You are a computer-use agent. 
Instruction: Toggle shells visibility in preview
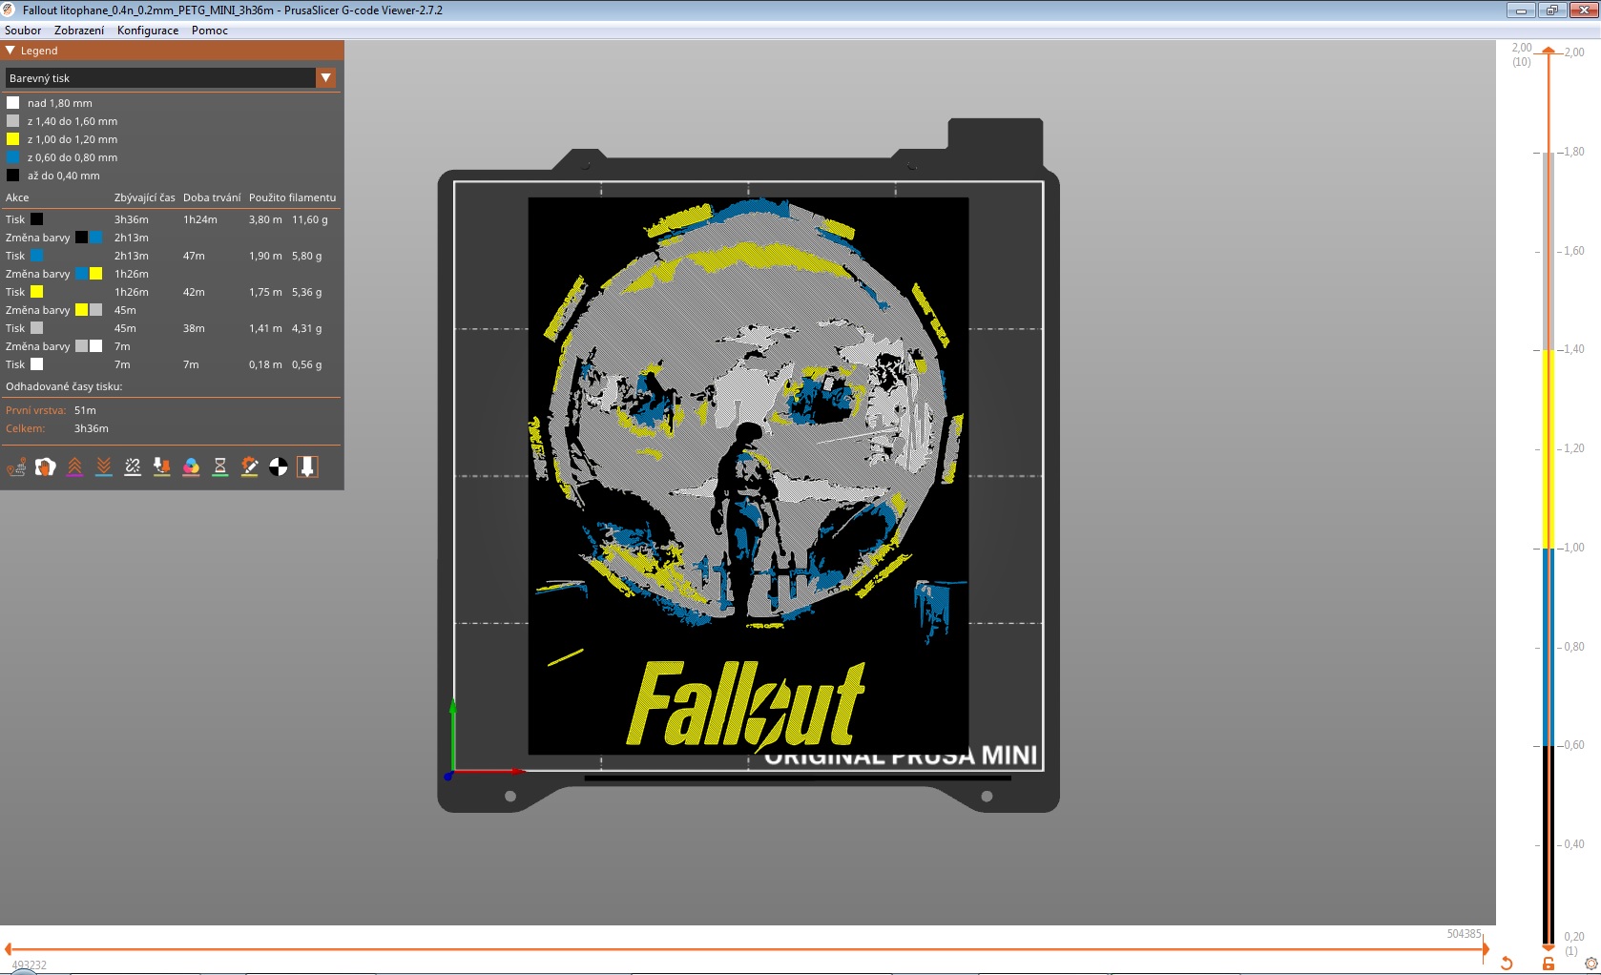click(279, 467)
